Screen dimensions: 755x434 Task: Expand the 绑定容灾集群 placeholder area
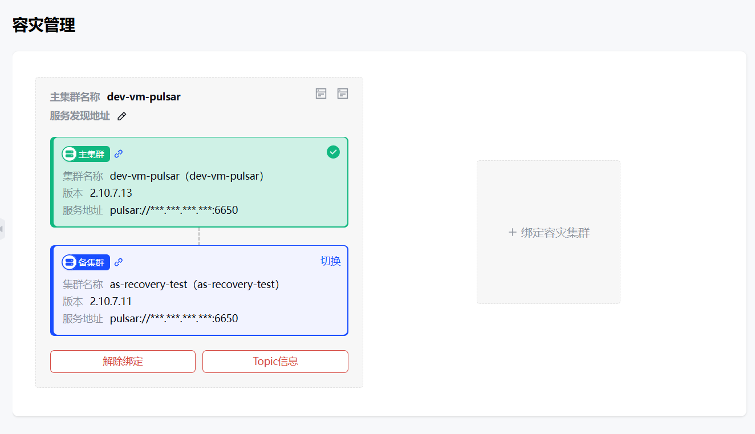pos(548,232)
